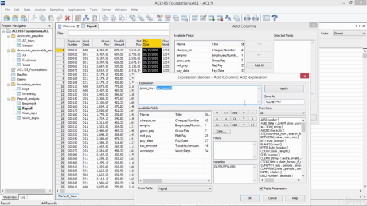Image resolution: width=367 pixels, height=206 pixels.
Task: Click the second printer icon in toolbar
Action: tap(255, 18)
